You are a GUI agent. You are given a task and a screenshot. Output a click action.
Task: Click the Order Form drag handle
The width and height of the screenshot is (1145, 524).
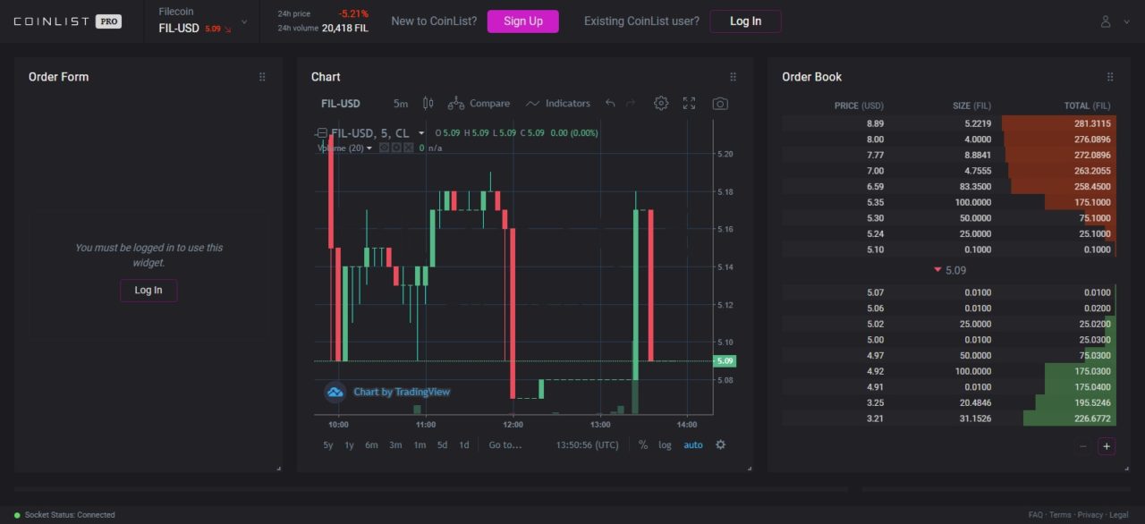click(x=262, y=77)
